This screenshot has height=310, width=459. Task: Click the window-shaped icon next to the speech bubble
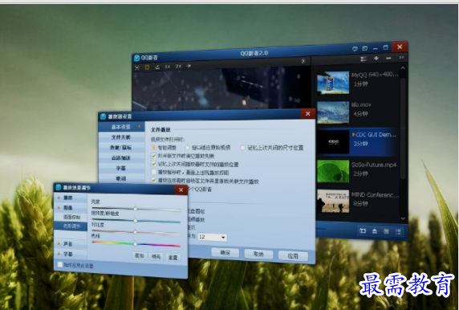pyautogui.click(x=365, y=48)
